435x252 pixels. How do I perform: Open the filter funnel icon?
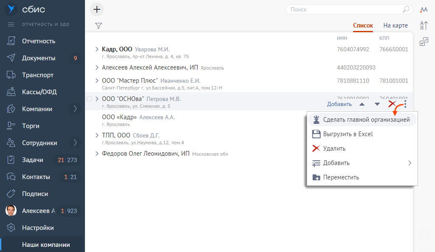coord(99,26)
